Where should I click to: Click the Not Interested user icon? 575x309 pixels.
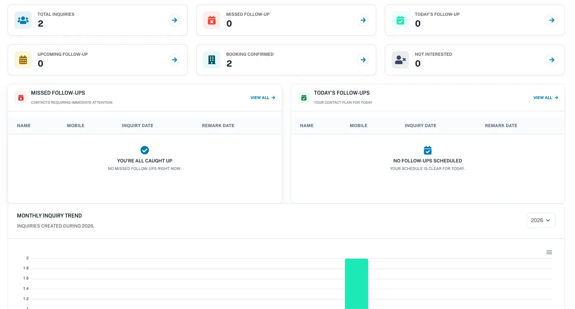click(400, 60)
